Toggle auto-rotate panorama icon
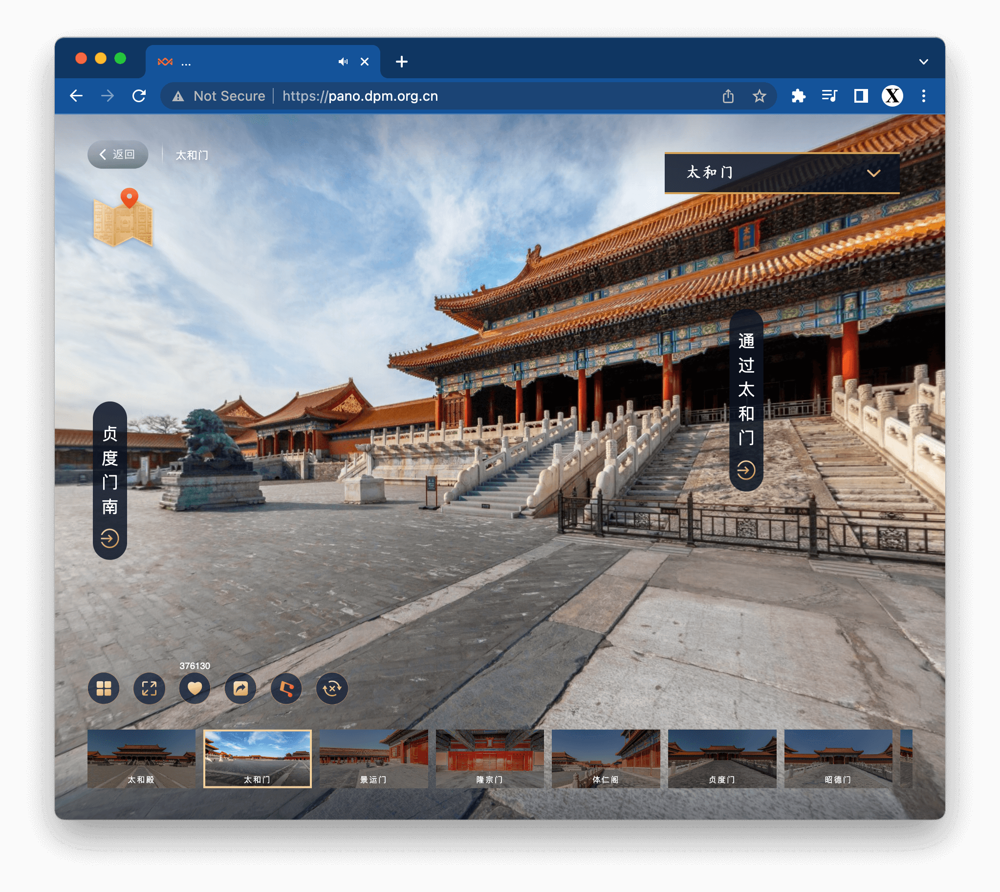1000x892 pixels. pyautogui.click(x=332, y=689)
